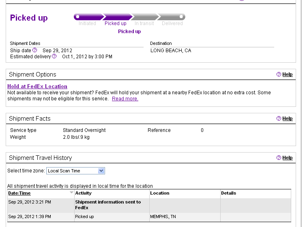Click the Shipment Facts help icon
The height and width of the screenshot is (227, 305).
pyautogui.click(x=279, y=118)
